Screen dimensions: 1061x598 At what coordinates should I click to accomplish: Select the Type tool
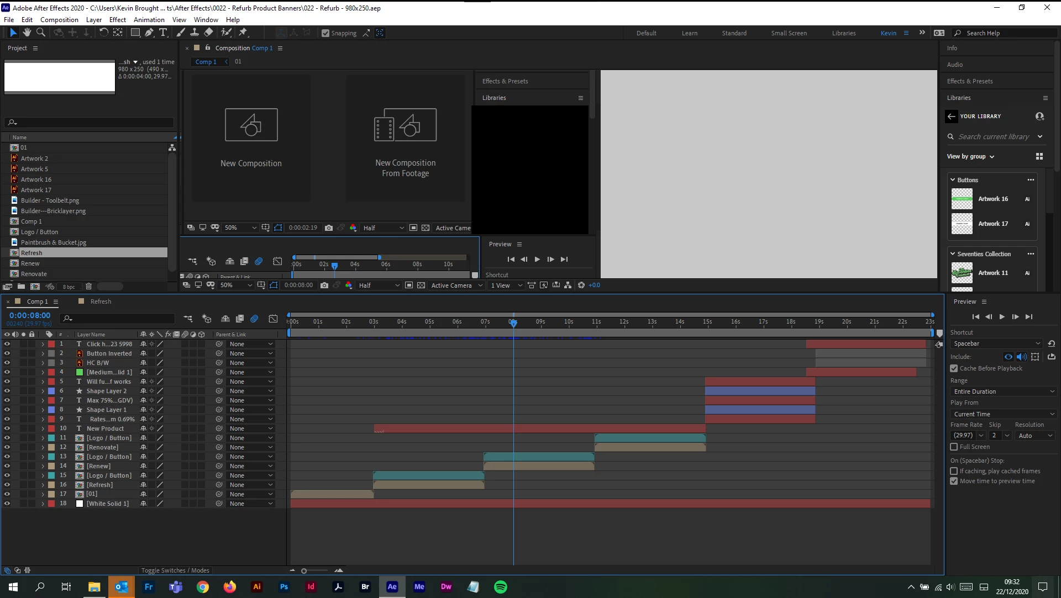(x=163, y=33)
